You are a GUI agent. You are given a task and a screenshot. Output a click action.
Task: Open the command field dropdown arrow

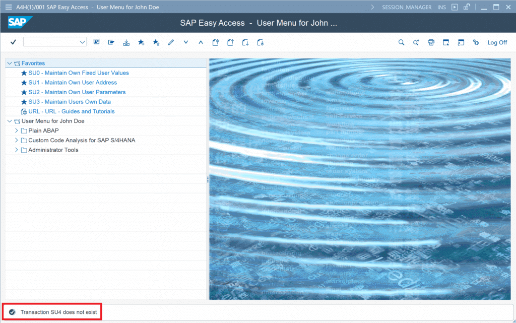point(83,42)
